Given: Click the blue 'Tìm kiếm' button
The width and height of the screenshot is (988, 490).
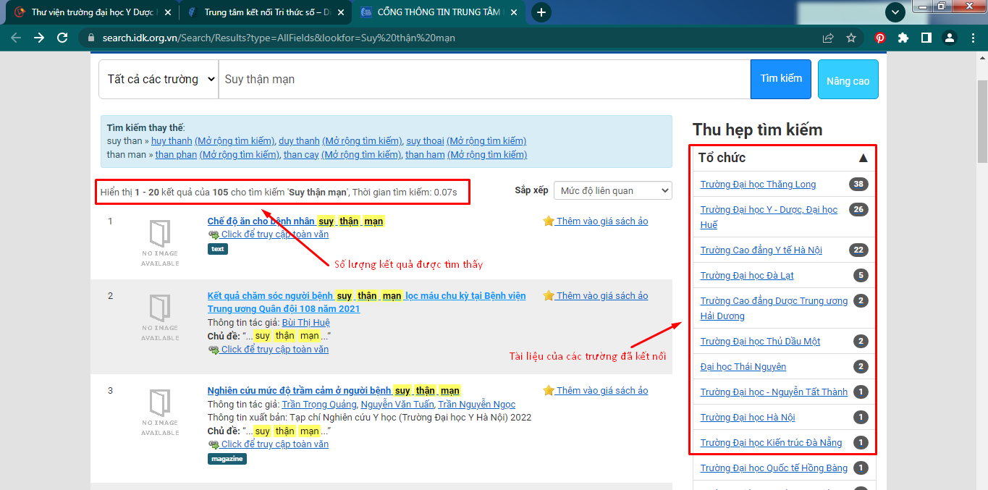Looking at the screenshot, I should point(781,79).
